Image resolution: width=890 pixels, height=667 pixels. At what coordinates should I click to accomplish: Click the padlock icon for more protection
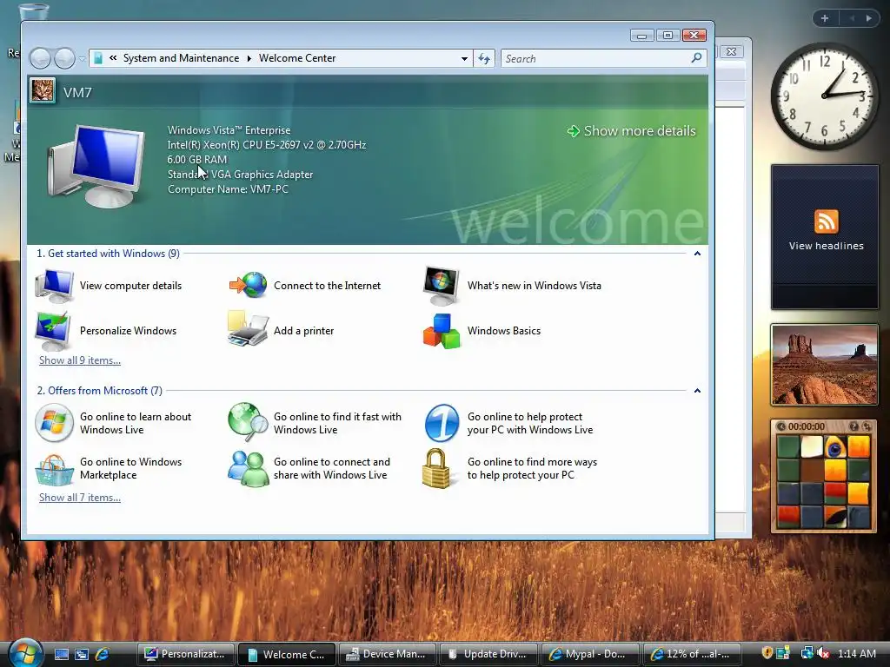point(437,468)
